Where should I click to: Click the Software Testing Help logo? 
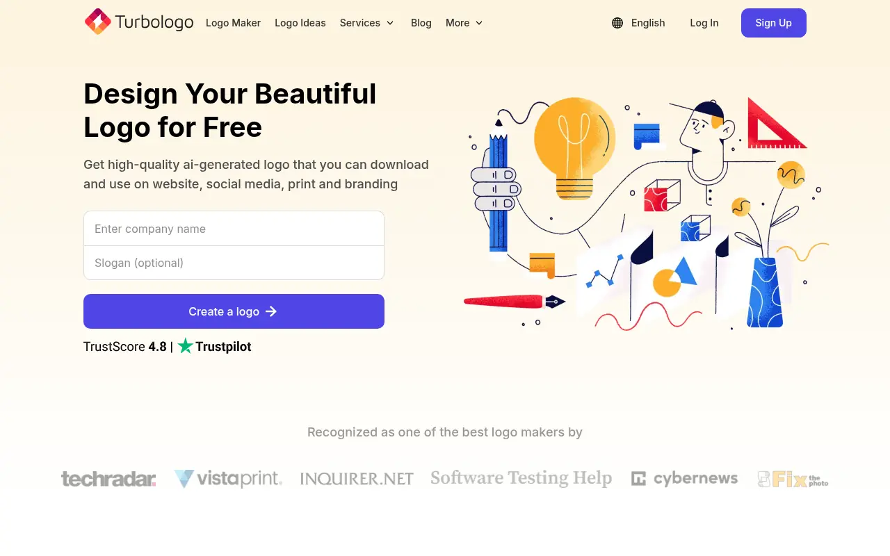point(521,478)
